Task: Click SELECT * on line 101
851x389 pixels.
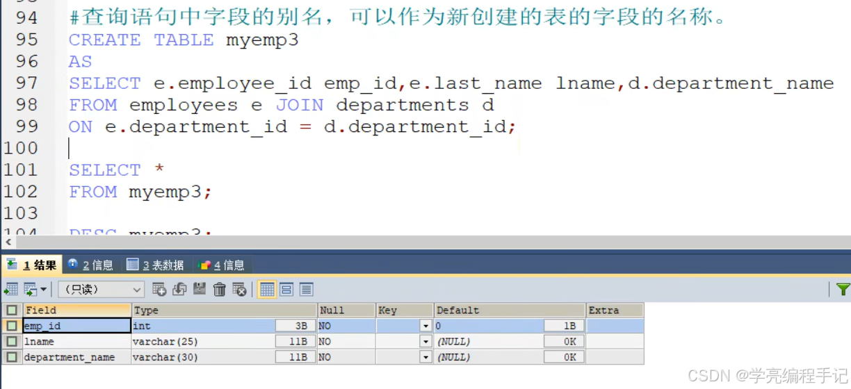Action: [117, 170]
